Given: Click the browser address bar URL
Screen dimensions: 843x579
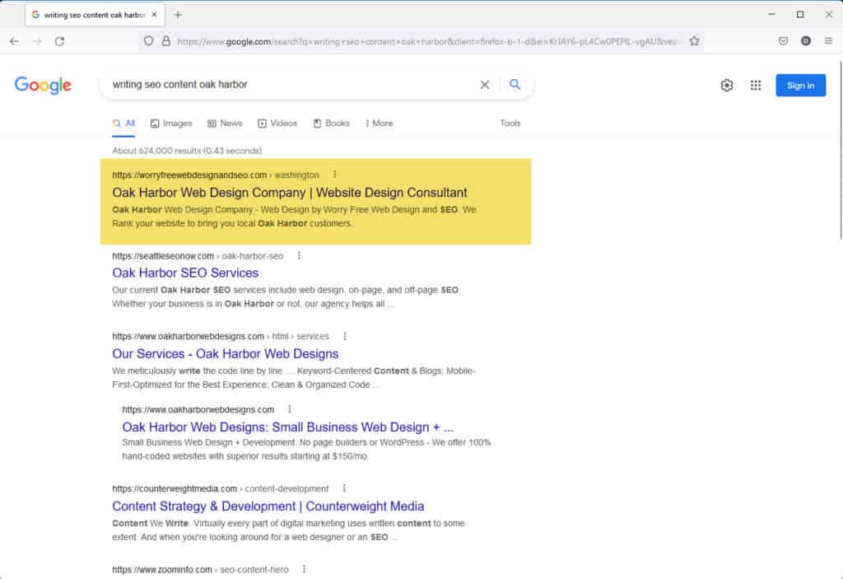Looking at the screenshot, I should tap(427, 41).
